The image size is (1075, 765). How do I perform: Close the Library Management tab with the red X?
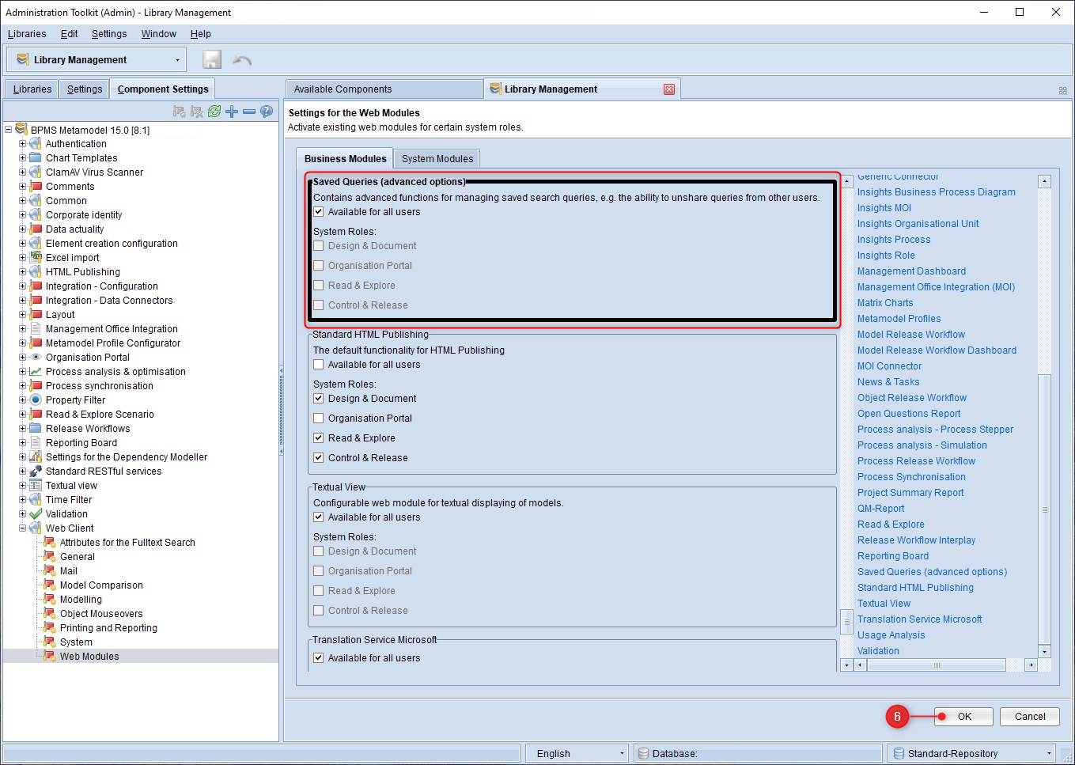tap(669, 89)
